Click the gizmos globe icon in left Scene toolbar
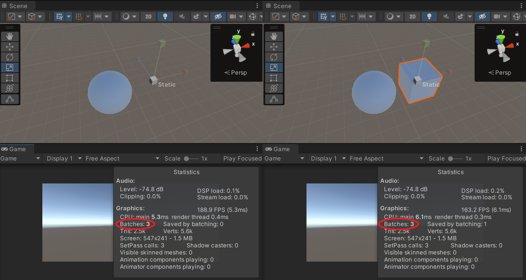This screenshot has width=526, height=280. point(253,16)
